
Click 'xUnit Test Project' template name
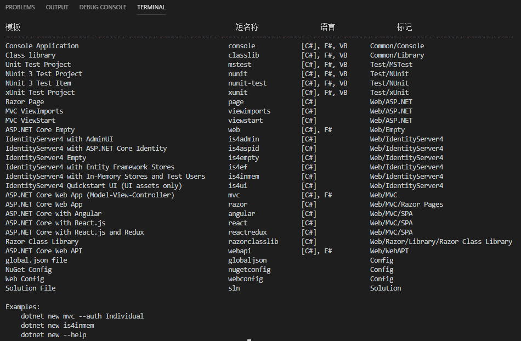40,92
